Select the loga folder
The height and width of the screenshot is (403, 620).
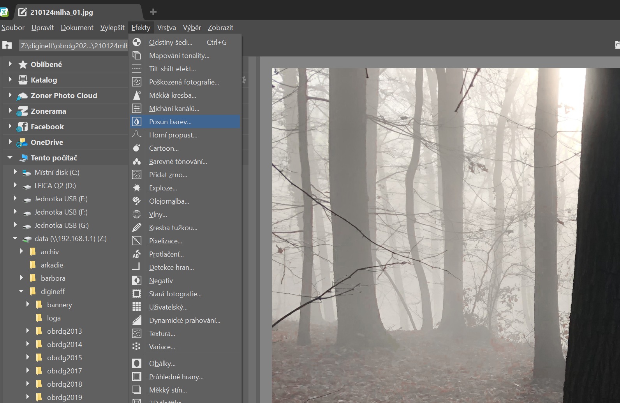click(x=54, y=318)
